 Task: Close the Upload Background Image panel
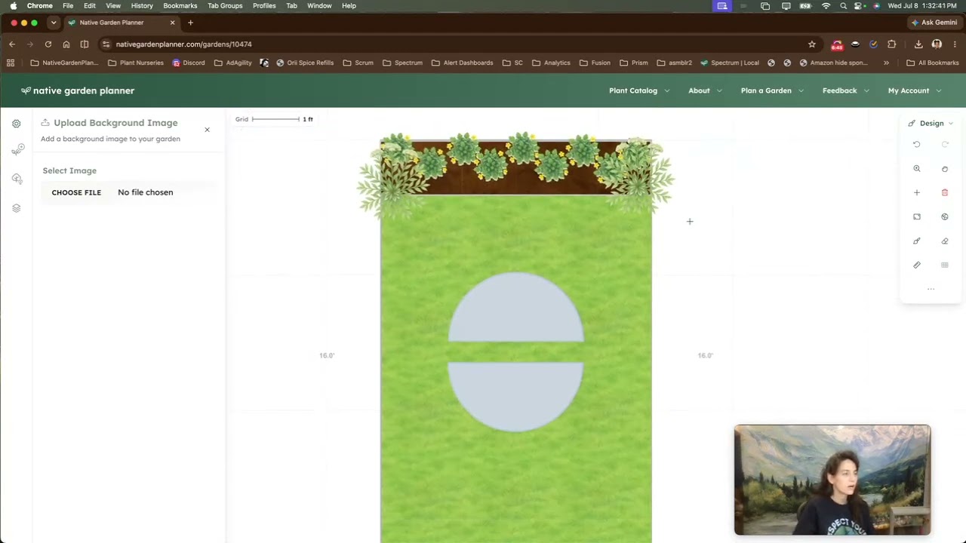point(207,130)
